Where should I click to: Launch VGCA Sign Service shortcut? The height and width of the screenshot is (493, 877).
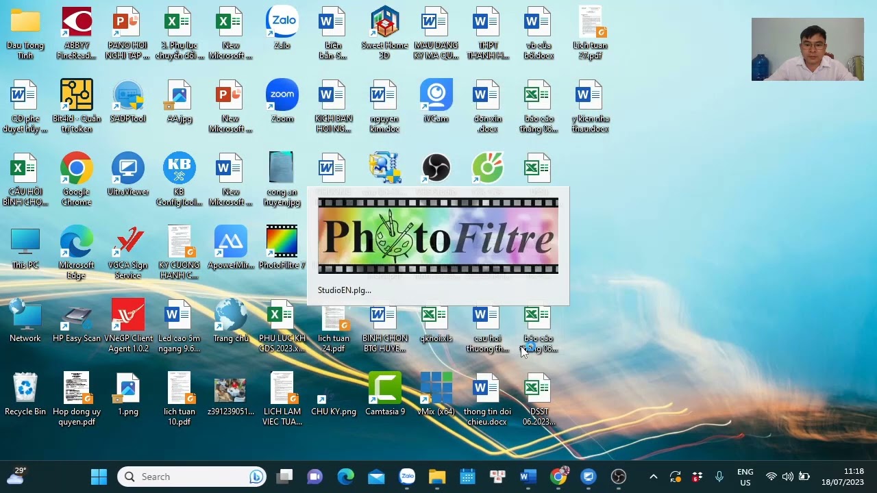pos(127,253)
